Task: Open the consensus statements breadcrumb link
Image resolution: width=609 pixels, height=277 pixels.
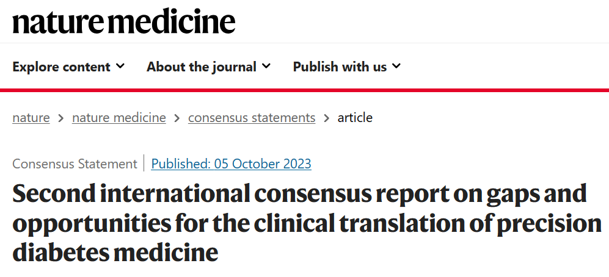Action: coord(252,118)
